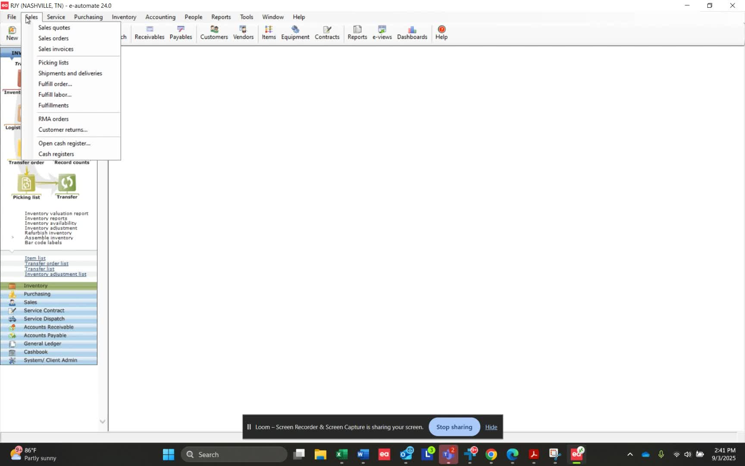Open Outlook from the taskbar
Image resolution: width=745 pixels, height=466 pixels.
click(406, 454)
